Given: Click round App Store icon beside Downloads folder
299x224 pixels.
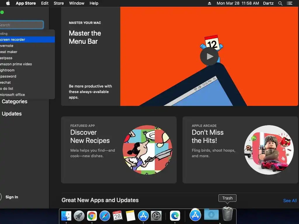Looking at the screenshot, I should (195, 215).
